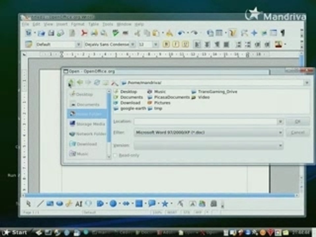Expand the Basic Shapes dropdown arrow
This screenshot has width=316, height=237.
tap(107, 204)
